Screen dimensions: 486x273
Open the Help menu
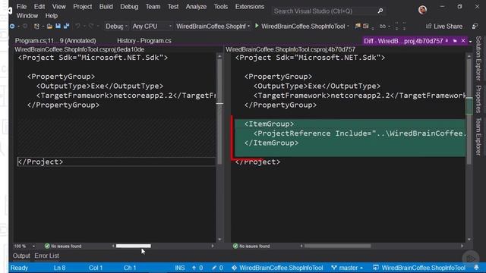coord(52,16)
